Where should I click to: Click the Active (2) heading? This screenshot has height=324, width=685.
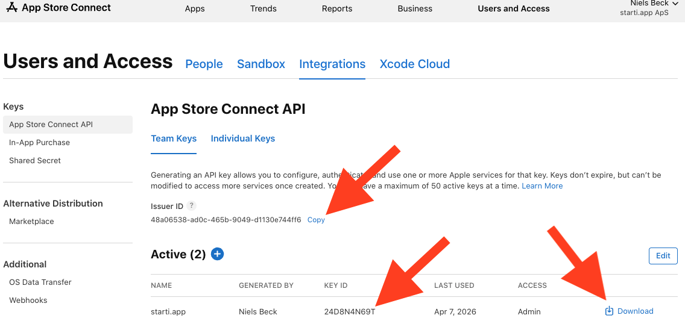click(178, 254)
